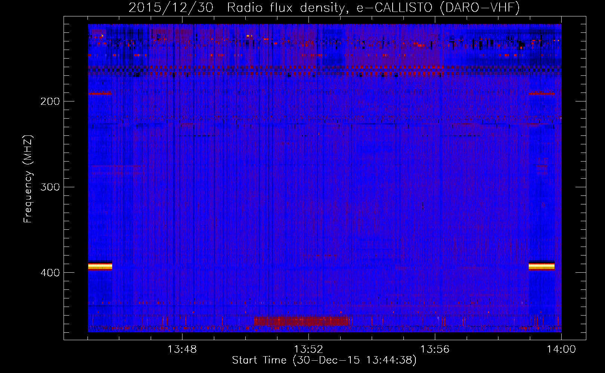Click the wide red emission patch at the bottom near 13:52
The image size is (605, 373).
(301, 321)
